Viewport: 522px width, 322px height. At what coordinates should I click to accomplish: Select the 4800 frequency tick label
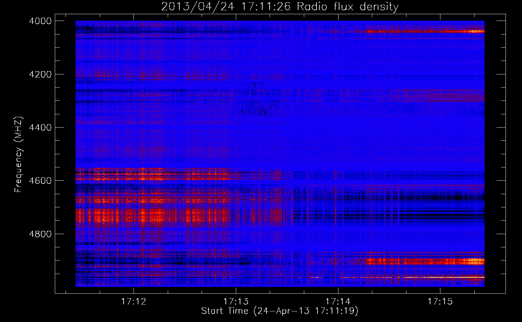(40, 234)
